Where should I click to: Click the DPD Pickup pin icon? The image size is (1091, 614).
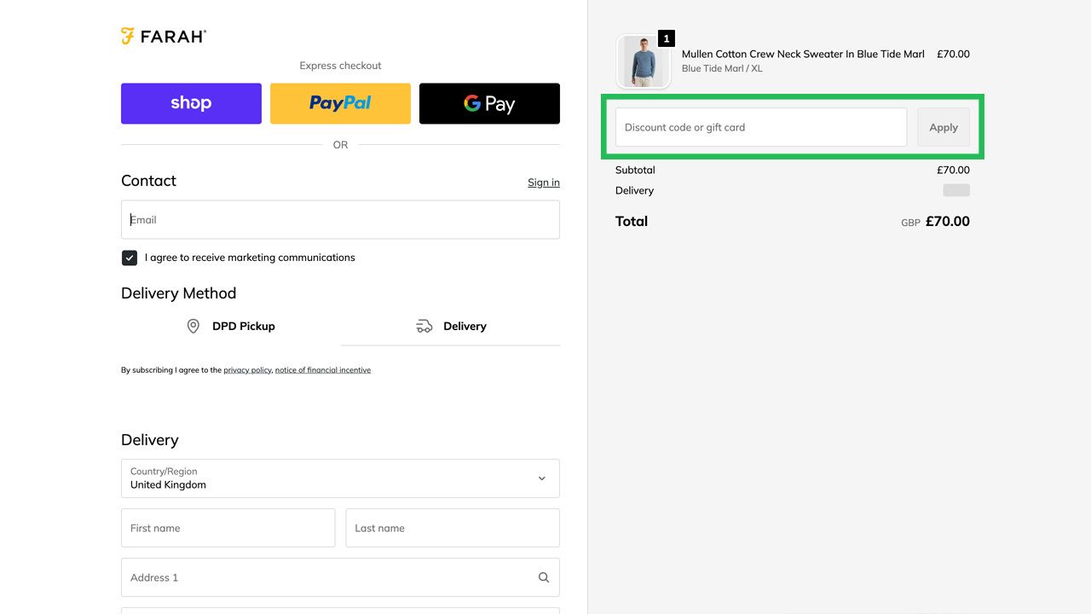(x=193, y=326)
